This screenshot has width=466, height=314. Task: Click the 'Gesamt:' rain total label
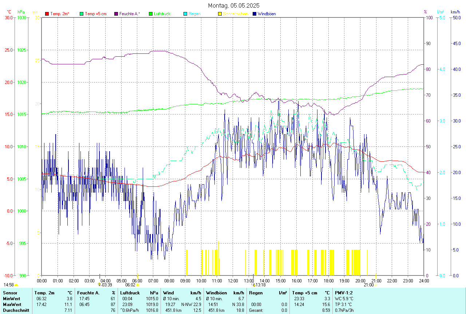click(x=257, y=310)
